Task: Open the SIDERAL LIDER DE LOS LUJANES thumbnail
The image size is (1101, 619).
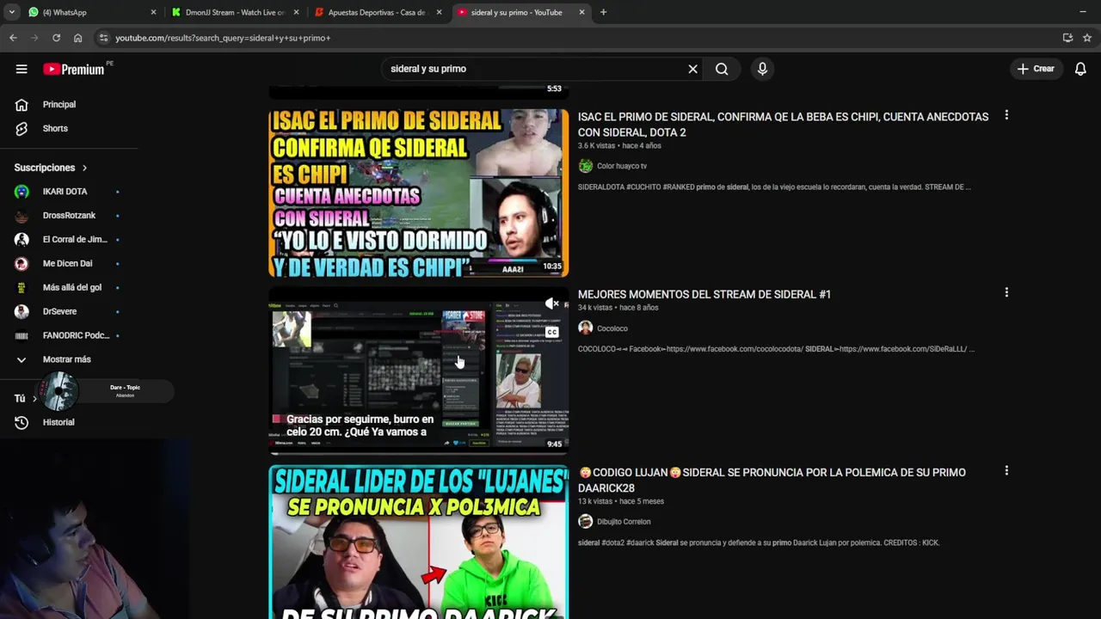Action: (x=418, y=542)
